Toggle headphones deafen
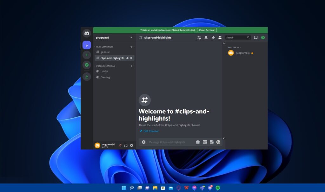The width and height of the screenshot is (325, 192). point(126,145)
